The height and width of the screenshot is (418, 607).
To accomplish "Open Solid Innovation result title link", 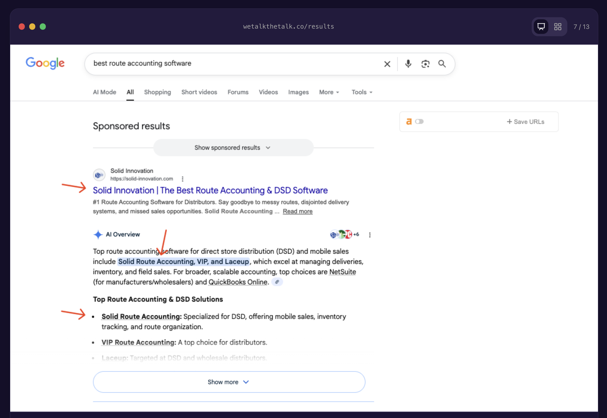I will point(210,190).
